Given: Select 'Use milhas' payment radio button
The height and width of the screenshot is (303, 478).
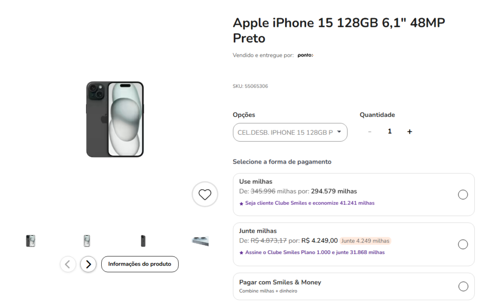Looking at the screenshot, I should tap(463, 195).
